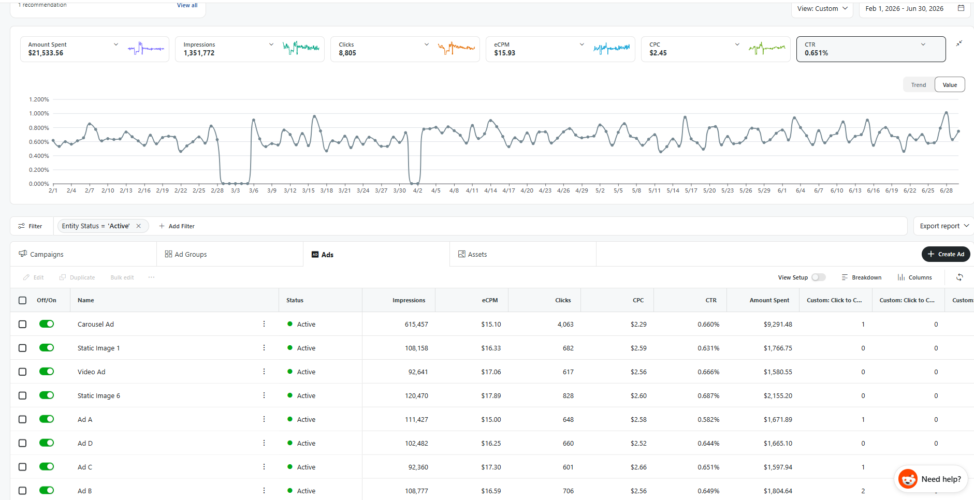Expand the Clicks metric dropdown

[x=427, y=45]
